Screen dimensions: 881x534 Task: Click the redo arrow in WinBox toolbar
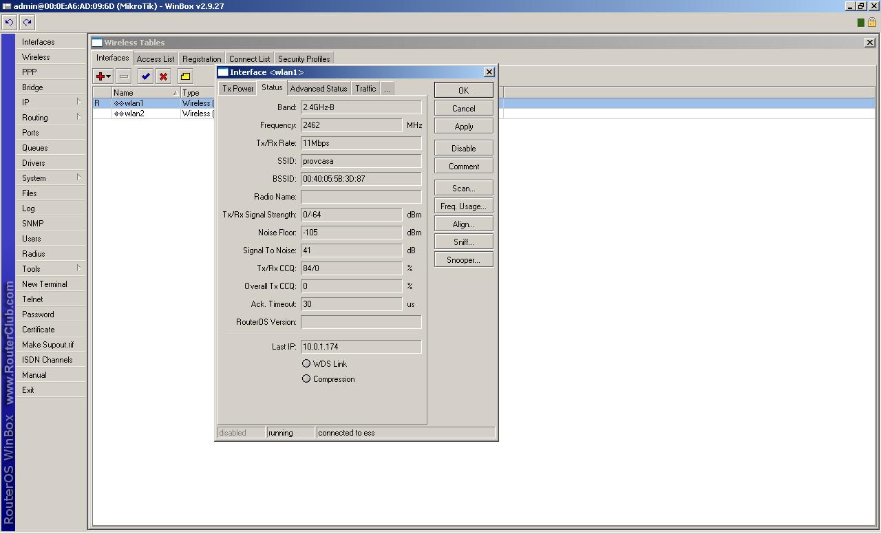point(27,22)
